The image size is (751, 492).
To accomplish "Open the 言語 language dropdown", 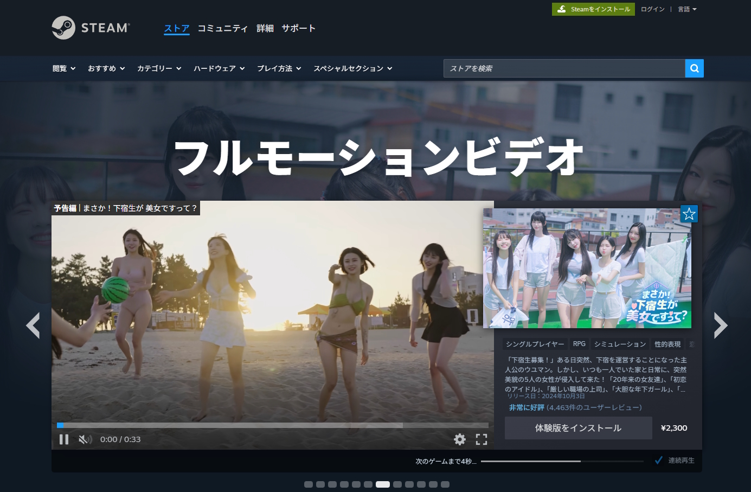I will [687, 9].
